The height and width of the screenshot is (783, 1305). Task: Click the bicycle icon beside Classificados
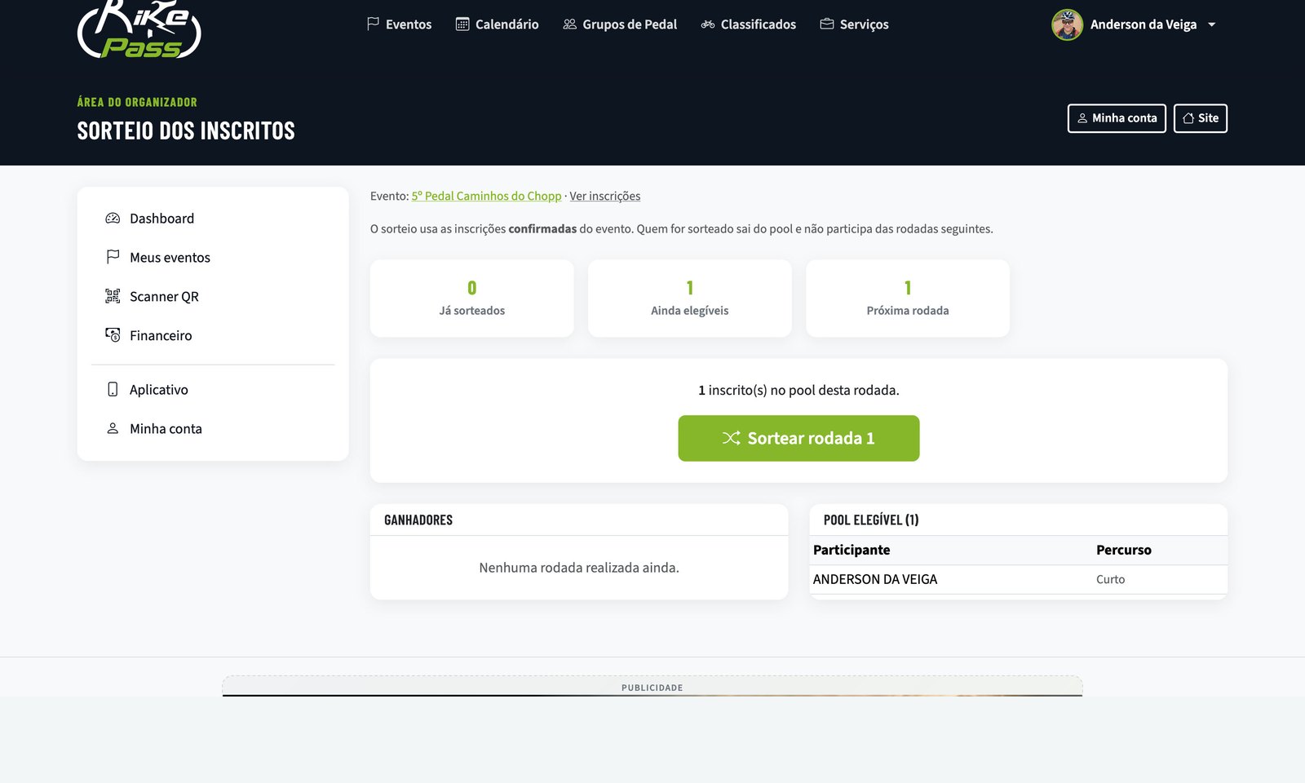pos(707,24)
